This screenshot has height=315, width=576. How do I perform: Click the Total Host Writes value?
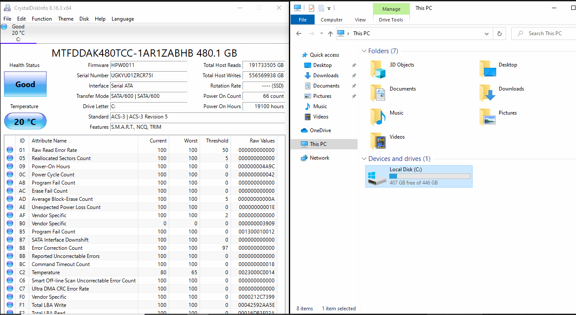264,76
